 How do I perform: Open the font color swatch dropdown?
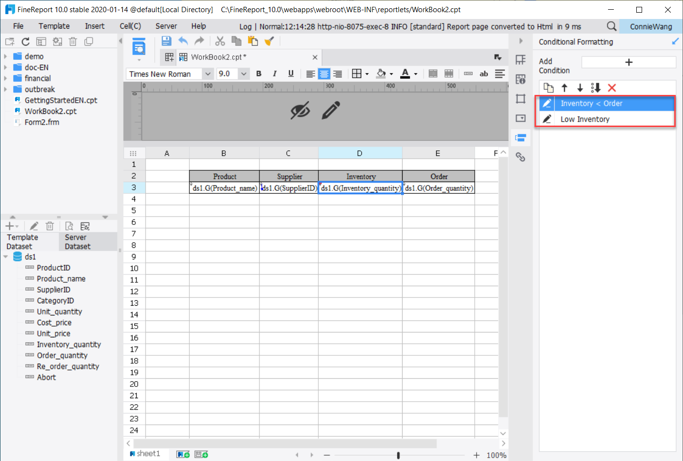[x=415, y=74]
